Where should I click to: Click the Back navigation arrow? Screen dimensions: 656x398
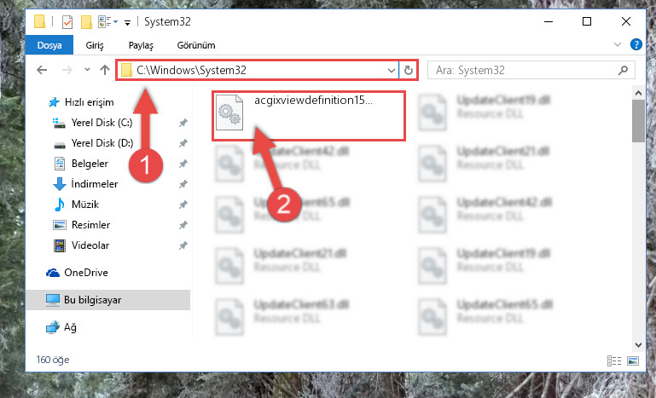tap(42, 70)
